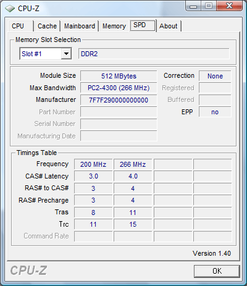The image size is (247, 286).
Task: Click the 200 MHz frequency cell
Action: pyautogui.click(x=93, y=164)
